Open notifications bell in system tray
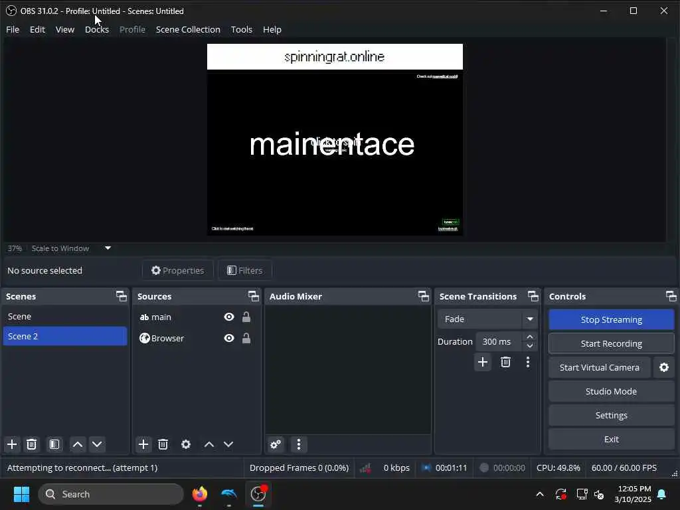The width and height of the screenshot is (680, 510). (662, 494)
